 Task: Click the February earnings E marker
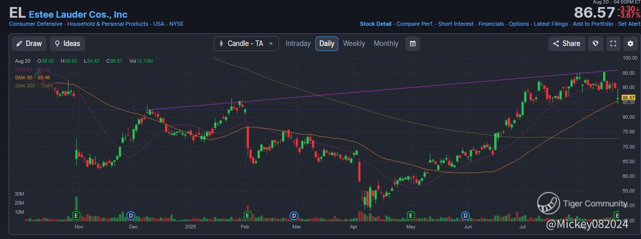click(248, 215)
